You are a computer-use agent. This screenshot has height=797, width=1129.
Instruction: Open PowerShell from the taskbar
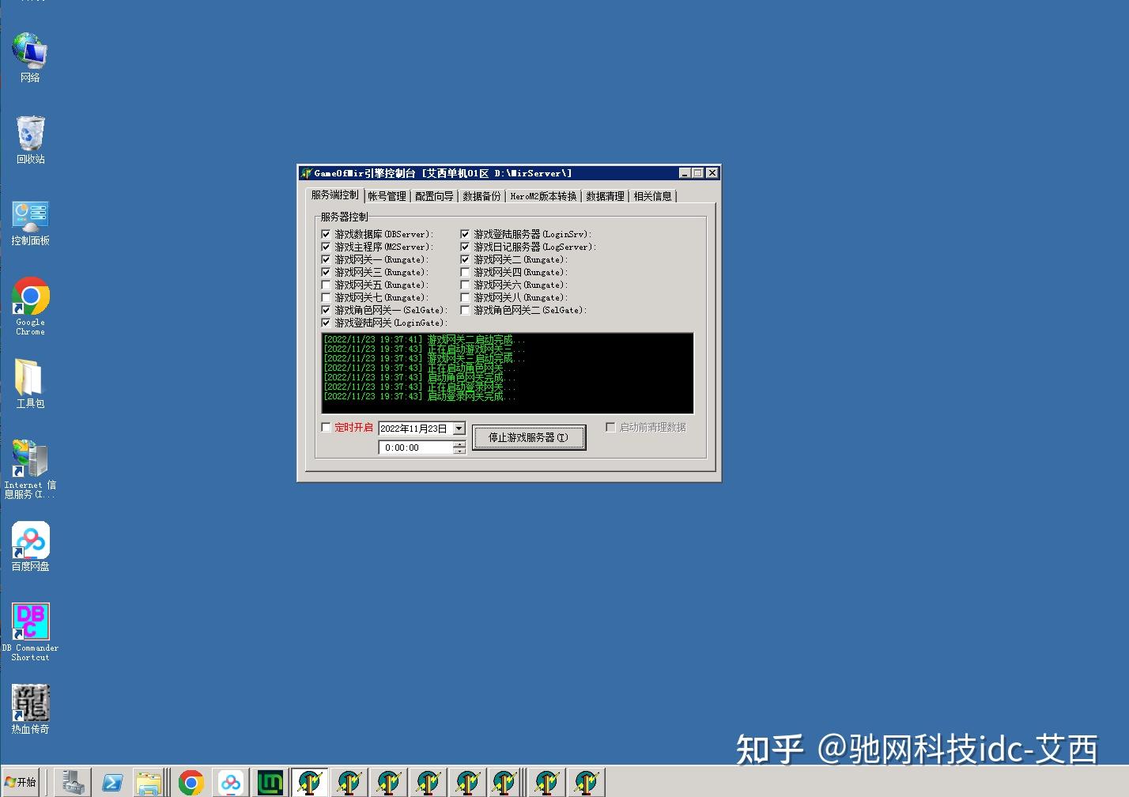(x=111, y=783)
